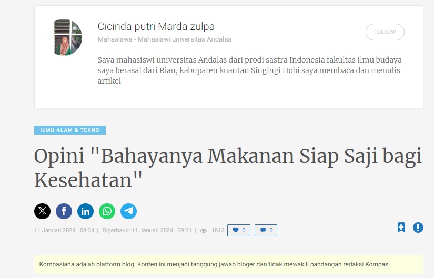
Task: Open the ILMU ALAM & TEKNO category
Action: 70,130
